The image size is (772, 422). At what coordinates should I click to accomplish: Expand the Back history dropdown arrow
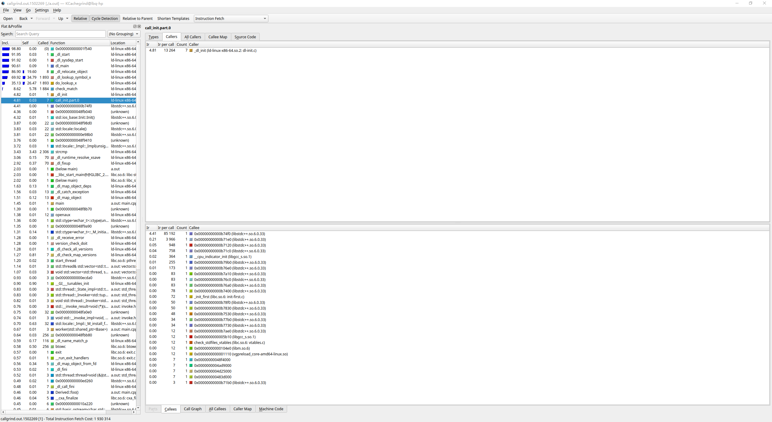32,18
